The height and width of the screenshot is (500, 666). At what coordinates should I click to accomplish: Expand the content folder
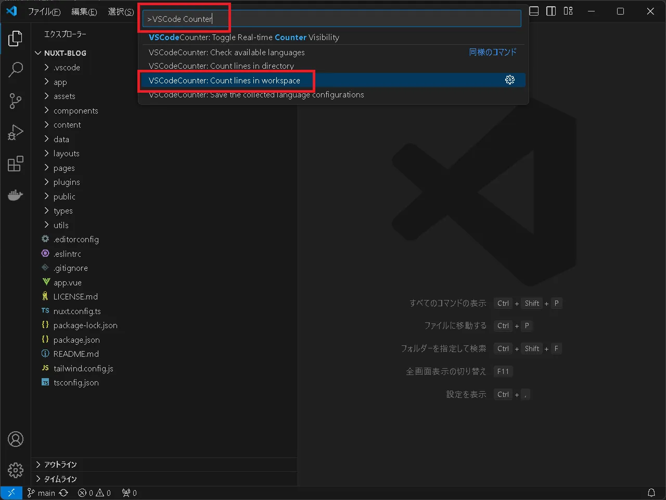164,125
